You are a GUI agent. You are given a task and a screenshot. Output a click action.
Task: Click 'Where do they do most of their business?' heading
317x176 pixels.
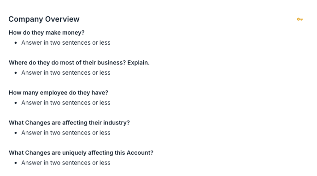[67, 63]
